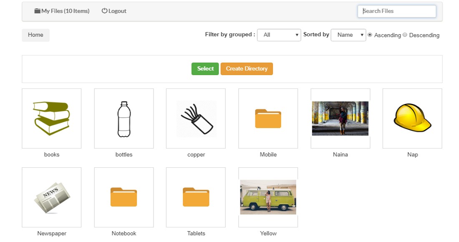Click the 'Naina' file name label
Image resolution: width=459 pixels, height=242 pixels.
[x=340, y=154]
